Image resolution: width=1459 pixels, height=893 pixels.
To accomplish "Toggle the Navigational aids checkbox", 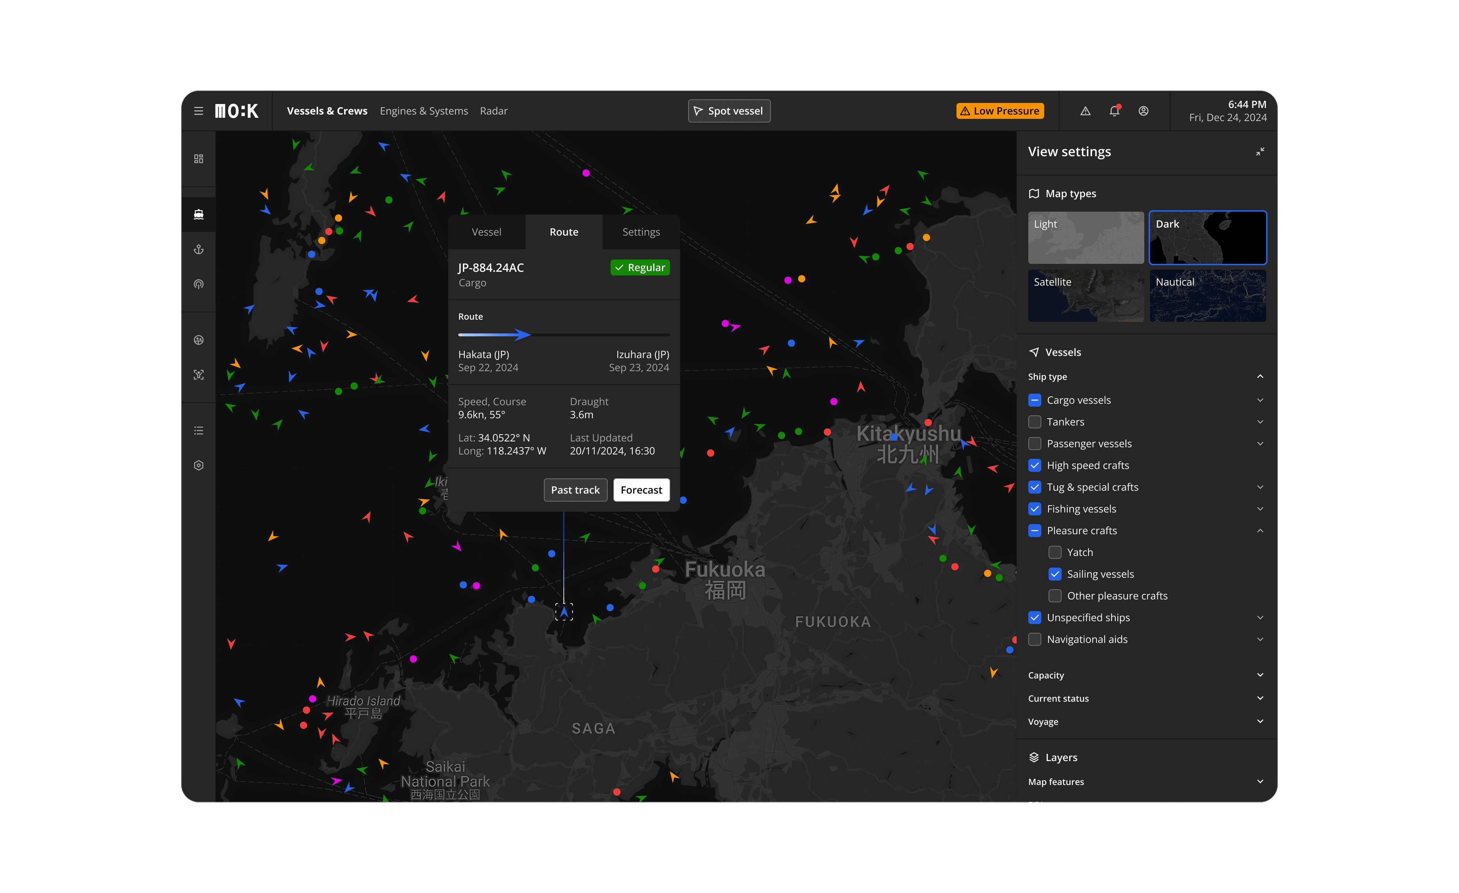I will (1034, 639).
